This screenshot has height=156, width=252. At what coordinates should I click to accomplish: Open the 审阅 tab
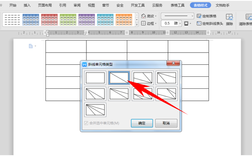coord(77,5)
